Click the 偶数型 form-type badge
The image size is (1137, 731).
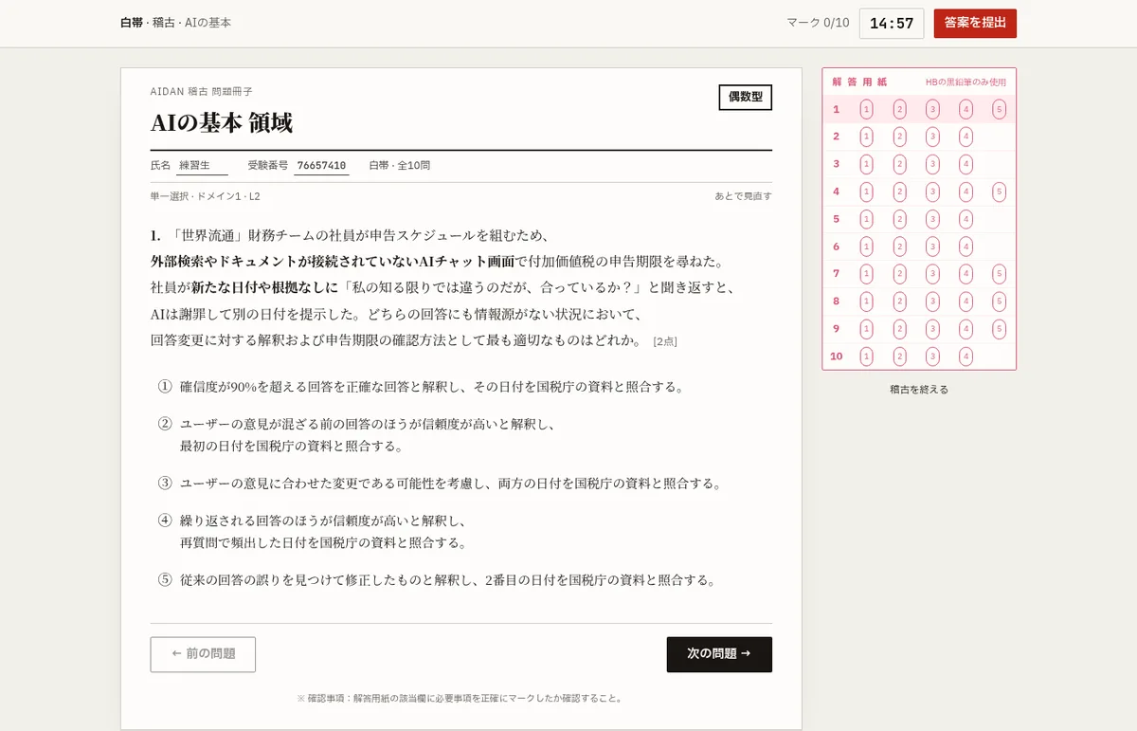coord(746,98)
